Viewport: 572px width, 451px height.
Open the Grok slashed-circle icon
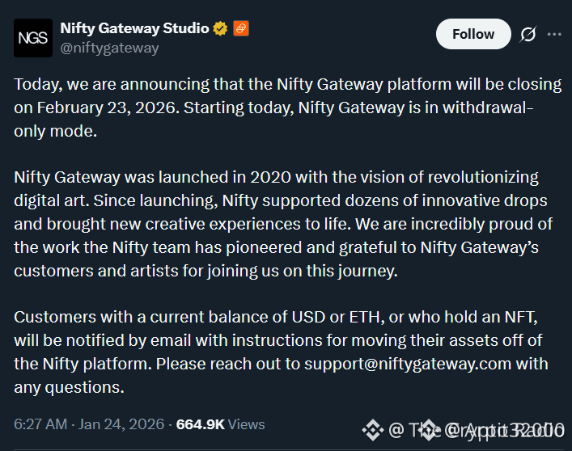(x=528, y=34)
